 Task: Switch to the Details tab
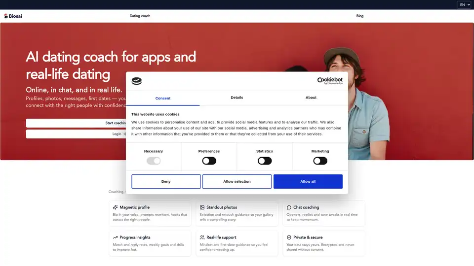pos(237,98)
